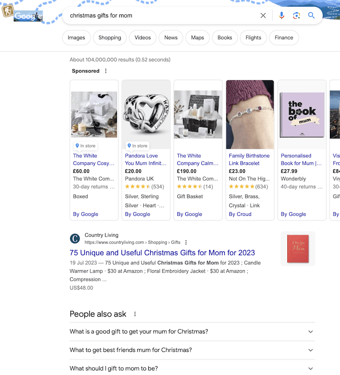Switch to the Images filter tab

tap(76, 38)
